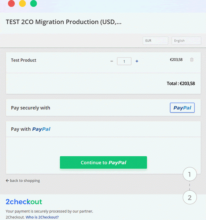Open the EUR currency dropdown
The height and width of the screenshot is (220, 206).
(x=155, y=41)
